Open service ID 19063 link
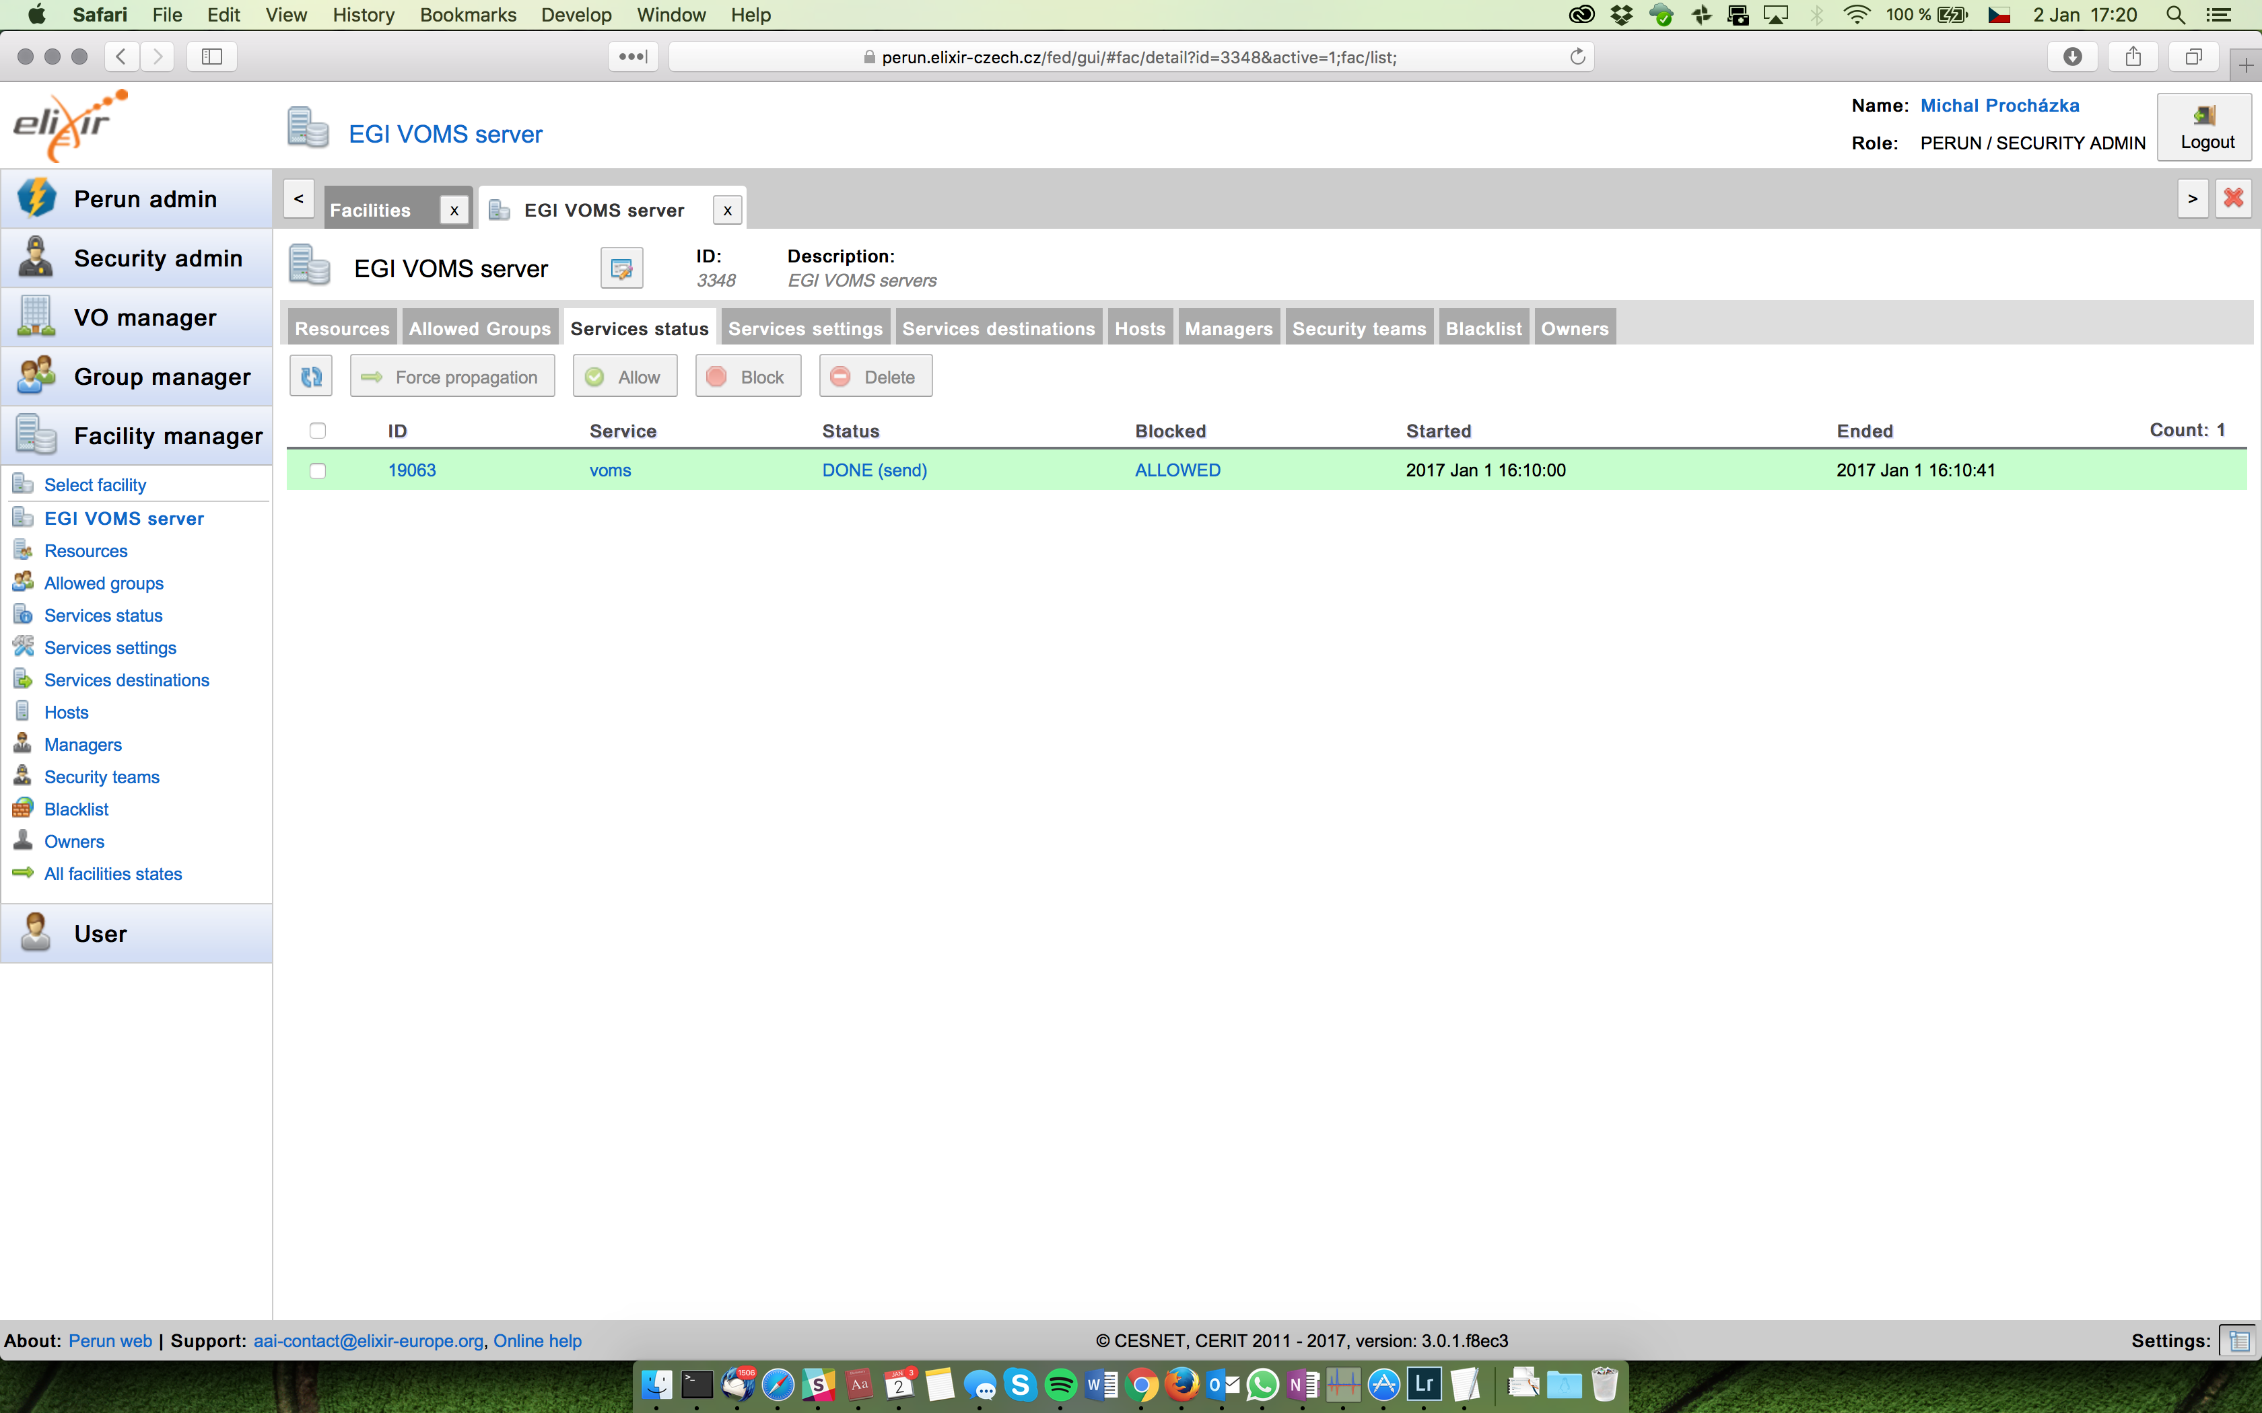Image resolution: width=2262 pixels, height=1413 pixels. pyautogui.click(x=412, y=471)
